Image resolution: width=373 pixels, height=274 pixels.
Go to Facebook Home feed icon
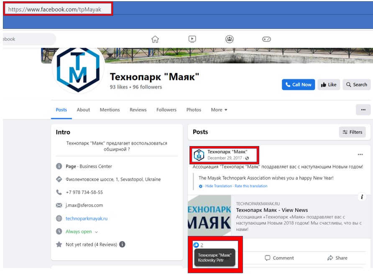point(155,39)
